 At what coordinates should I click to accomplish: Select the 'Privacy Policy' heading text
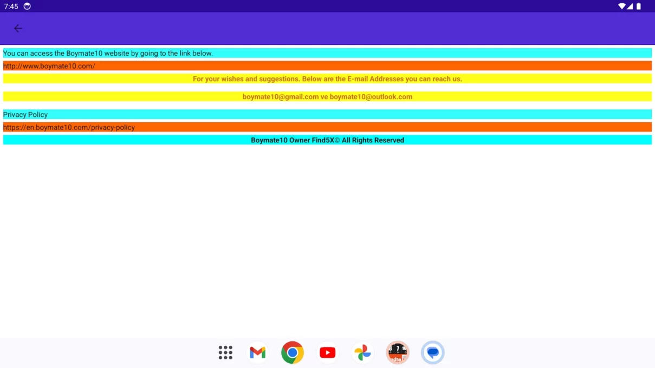pyautogui.click(x=25, y=115)
